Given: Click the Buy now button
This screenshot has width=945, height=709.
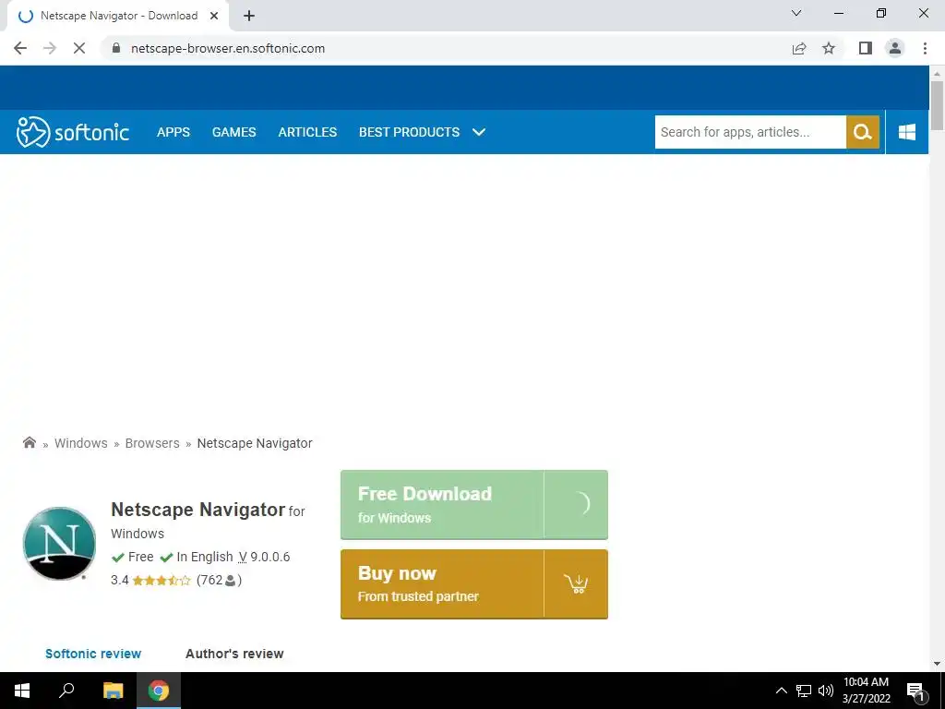Looking at the screenshot, I should tap(473, 584).
